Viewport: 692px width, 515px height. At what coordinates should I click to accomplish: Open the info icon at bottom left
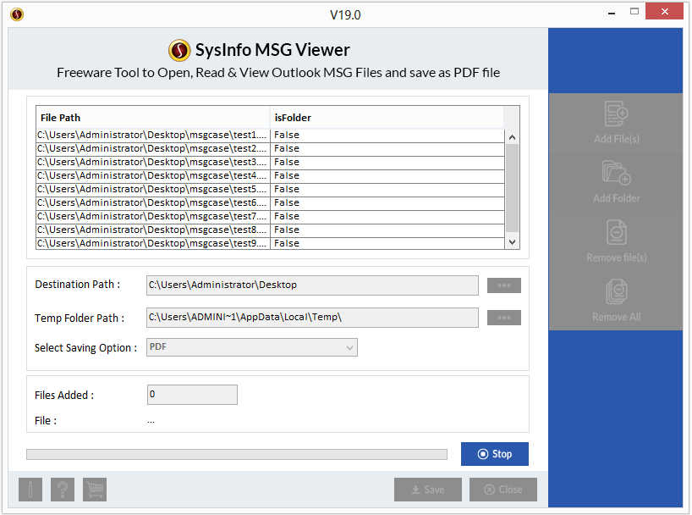[30, 490]
